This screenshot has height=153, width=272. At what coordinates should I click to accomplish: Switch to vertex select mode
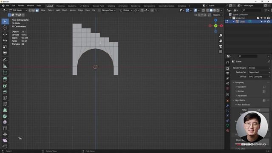(30, 10)
